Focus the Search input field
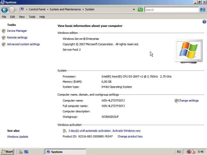Screen dimensions: 207x155 tap(172, 10)
